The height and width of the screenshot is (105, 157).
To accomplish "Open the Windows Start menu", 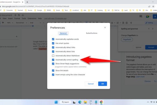I will coord(56,102).
